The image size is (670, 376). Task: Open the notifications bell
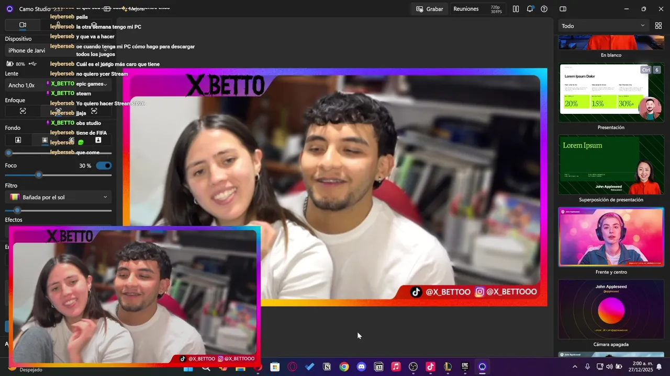(530, 9)
